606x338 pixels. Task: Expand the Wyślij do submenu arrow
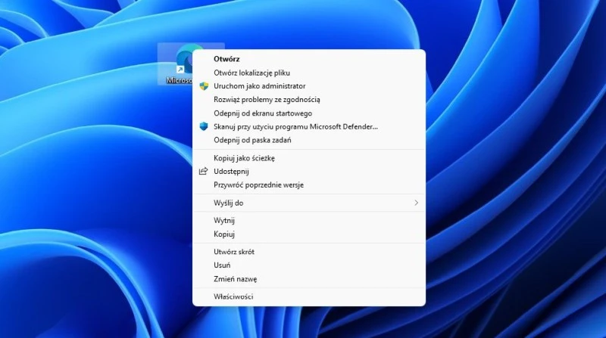416,203
